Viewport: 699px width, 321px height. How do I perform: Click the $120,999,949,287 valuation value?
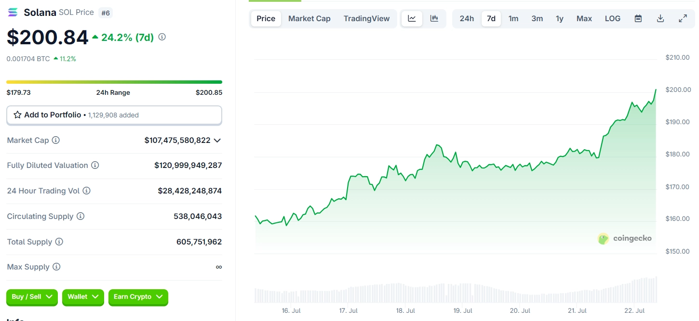tap(188, 165)
